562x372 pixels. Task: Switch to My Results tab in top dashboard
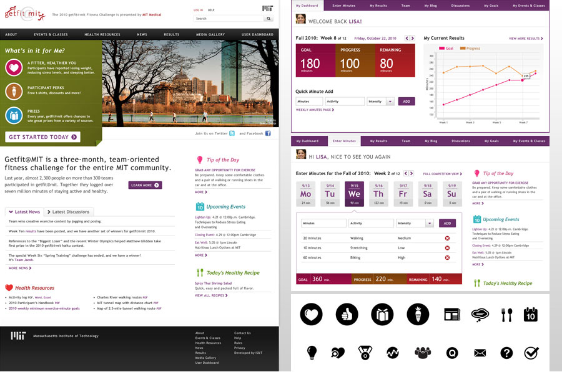point(378,6)
